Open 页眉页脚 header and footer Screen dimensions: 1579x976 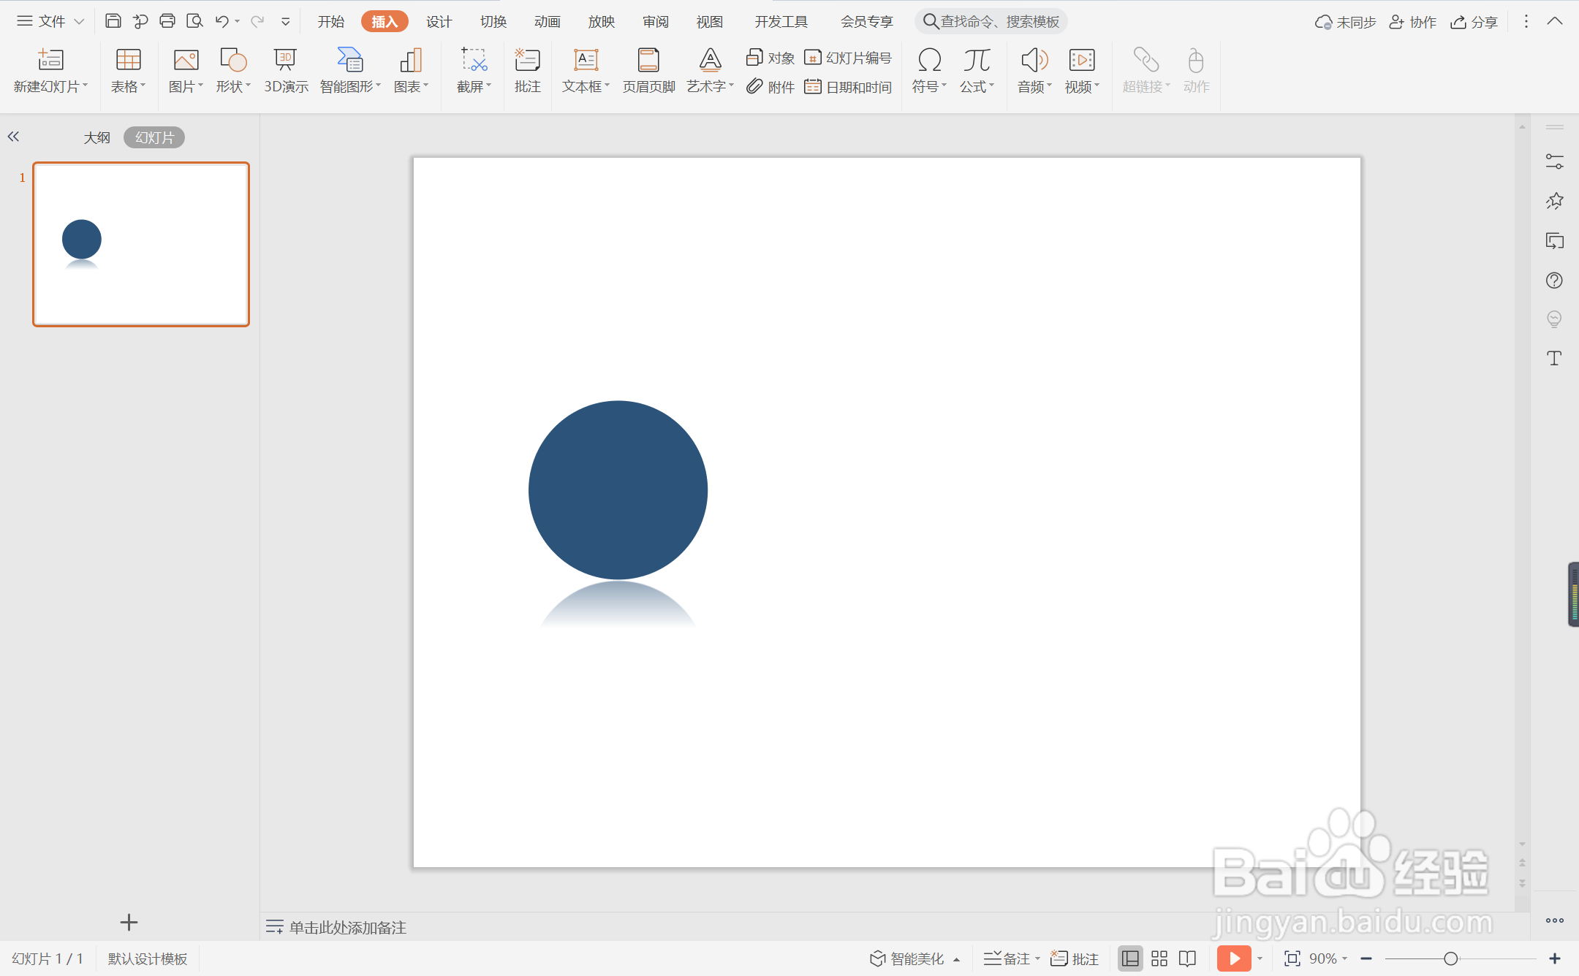(x=648, y=72)
